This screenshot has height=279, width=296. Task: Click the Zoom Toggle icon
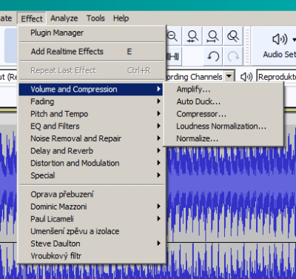tap(233, 36)
